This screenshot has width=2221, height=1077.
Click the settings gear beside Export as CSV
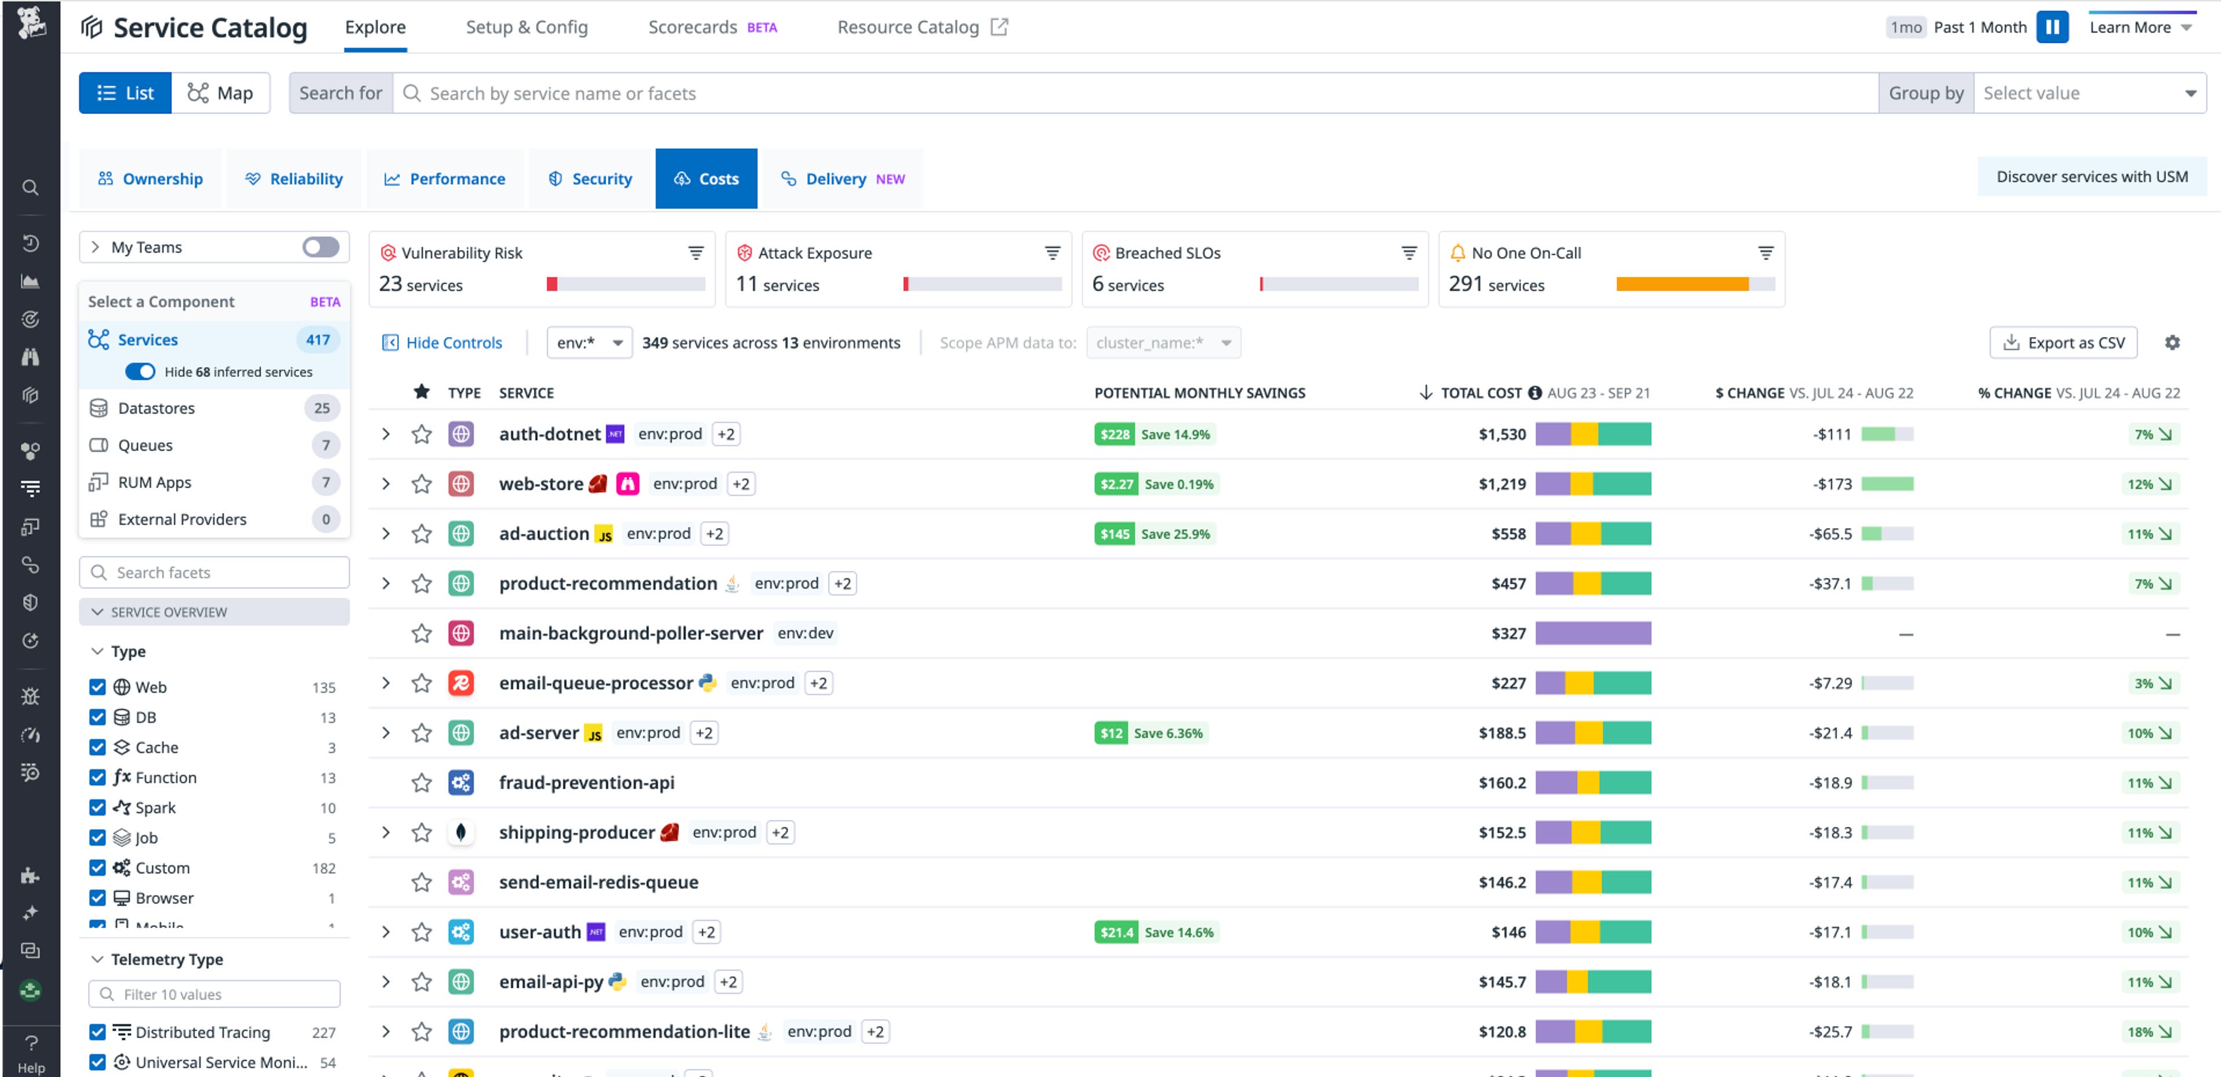coord(2174,342)
